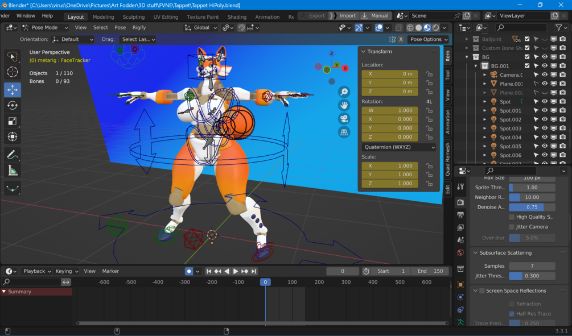The height and width of the screenshot is (336, 572).
Task: Open the Marker menu in the timeline
Action: pos(110,271)
